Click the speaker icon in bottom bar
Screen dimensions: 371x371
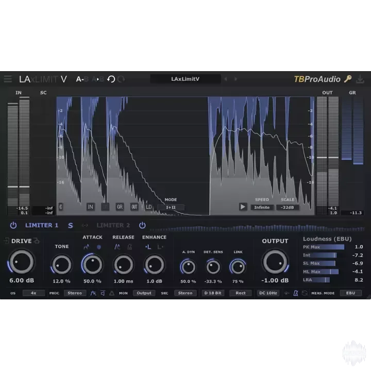click(x=103, y=293)
